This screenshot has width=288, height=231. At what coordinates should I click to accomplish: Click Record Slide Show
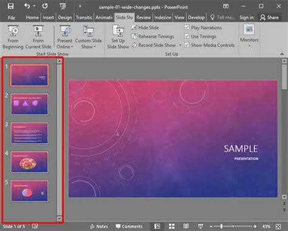click(154, 45)
